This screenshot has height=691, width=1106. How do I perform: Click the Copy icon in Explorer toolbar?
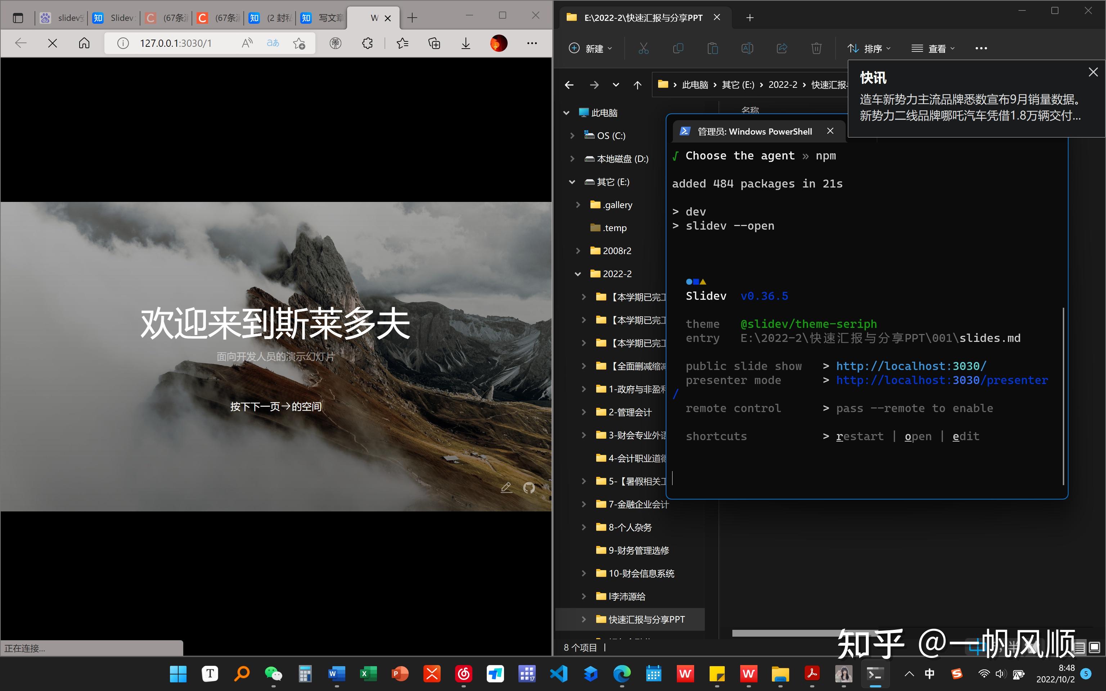coord(679,48)
